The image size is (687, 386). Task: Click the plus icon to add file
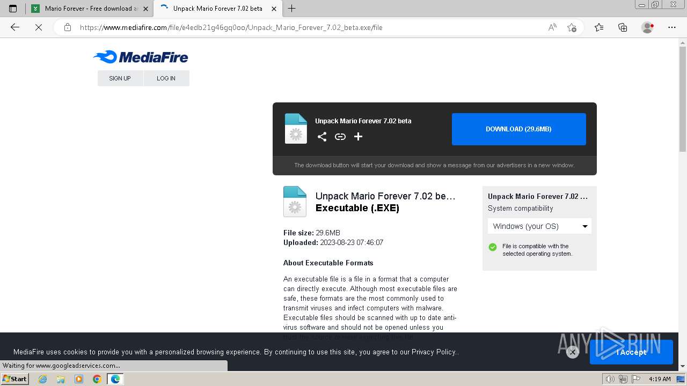(x=358, y=137)
